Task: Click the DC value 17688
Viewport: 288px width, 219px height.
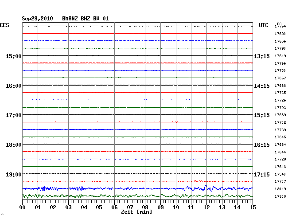Action: (x=280, y=86)
